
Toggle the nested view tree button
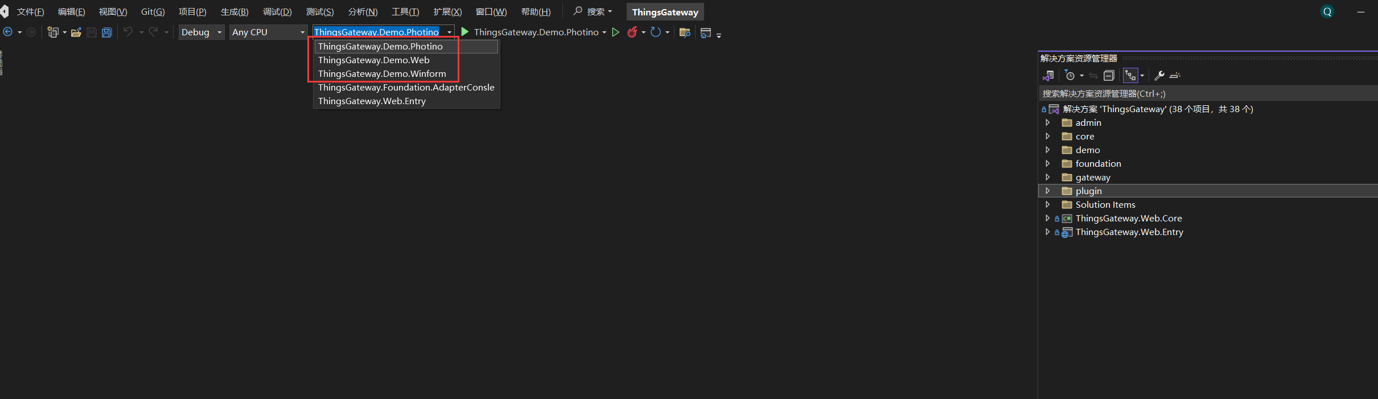click(1130, 76)
